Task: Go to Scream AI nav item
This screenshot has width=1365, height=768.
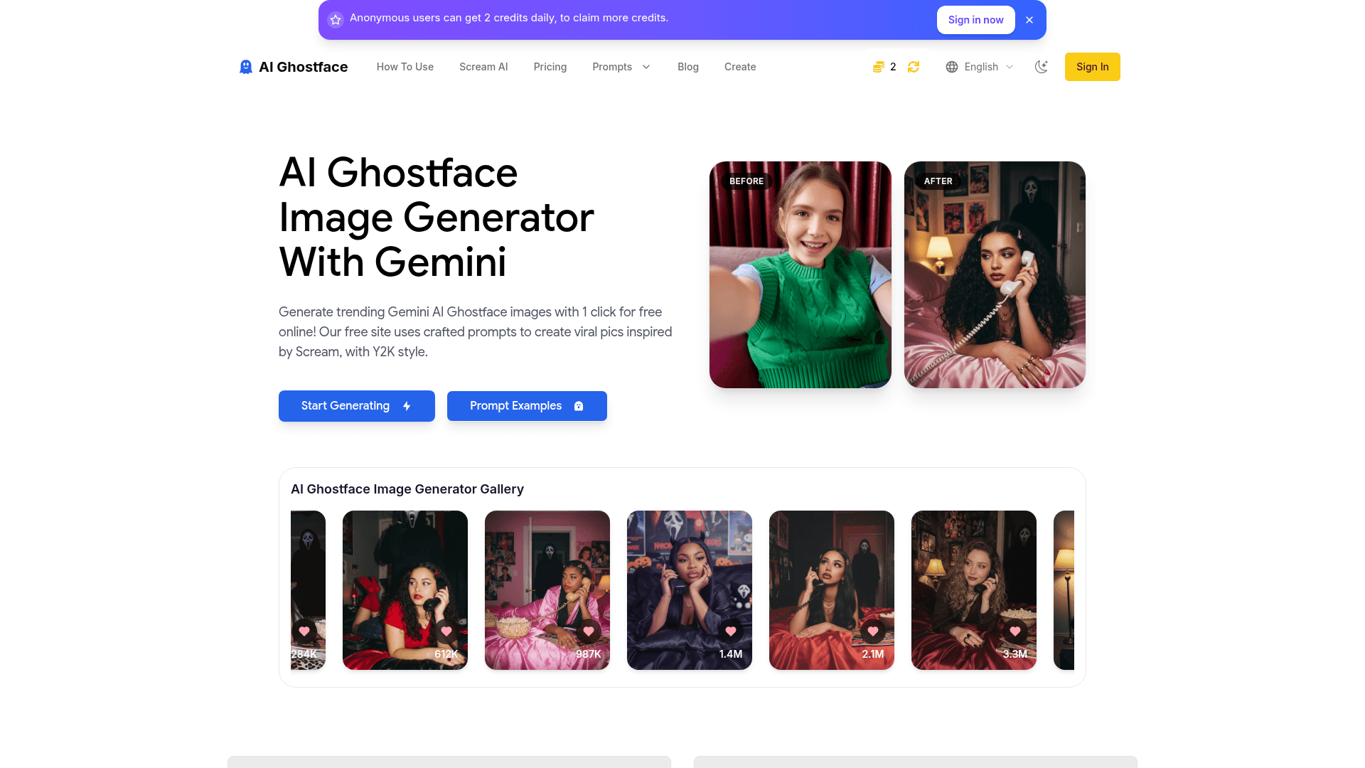Action: (x=483, y=67)
